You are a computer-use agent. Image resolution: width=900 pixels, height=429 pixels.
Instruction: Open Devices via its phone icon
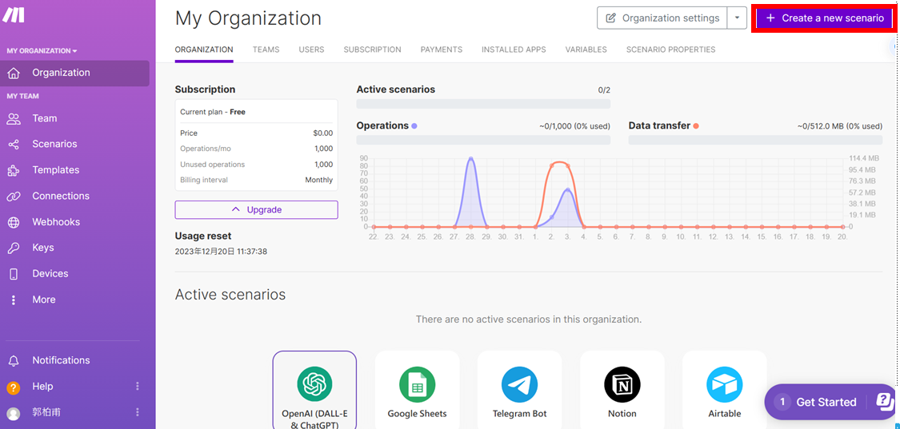[14, 274]
